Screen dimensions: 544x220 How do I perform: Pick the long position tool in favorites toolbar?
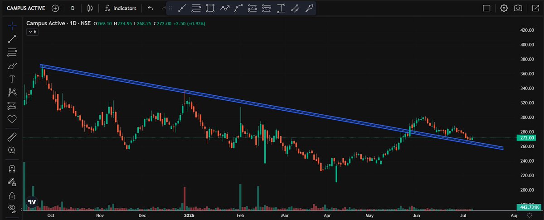point(253,8)
